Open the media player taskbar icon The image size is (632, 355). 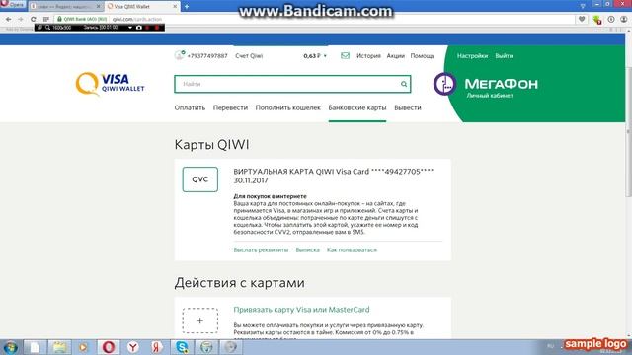pos(83,347)
